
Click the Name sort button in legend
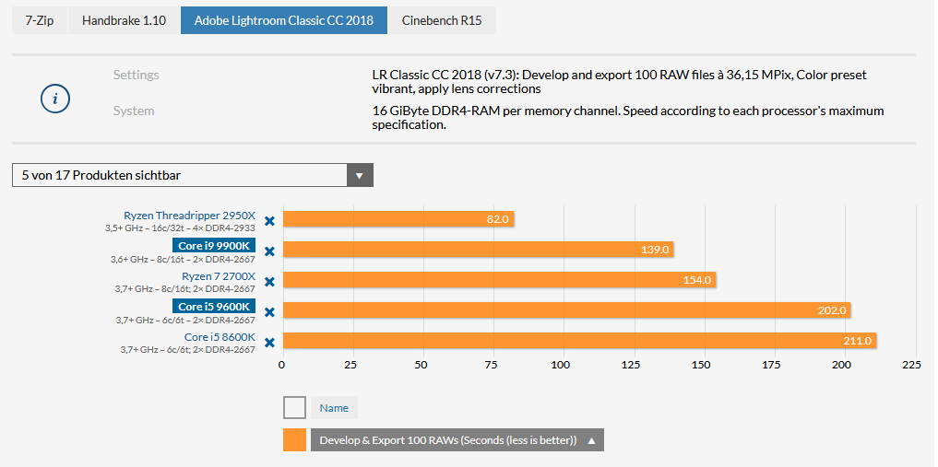pos(334,407)
